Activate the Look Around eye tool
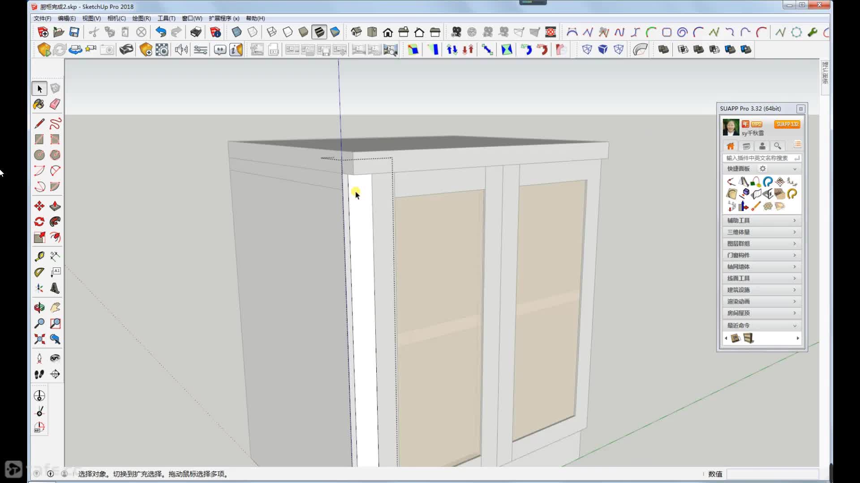The width and height of the screenshot is (860, 483). (x=55, y=358)
